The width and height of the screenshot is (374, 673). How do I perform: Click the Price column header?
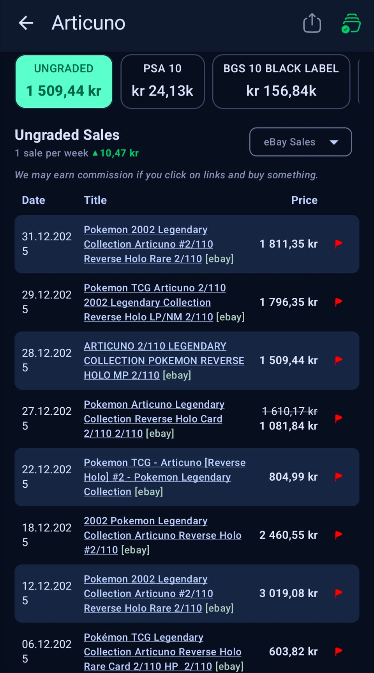[304, 200]
